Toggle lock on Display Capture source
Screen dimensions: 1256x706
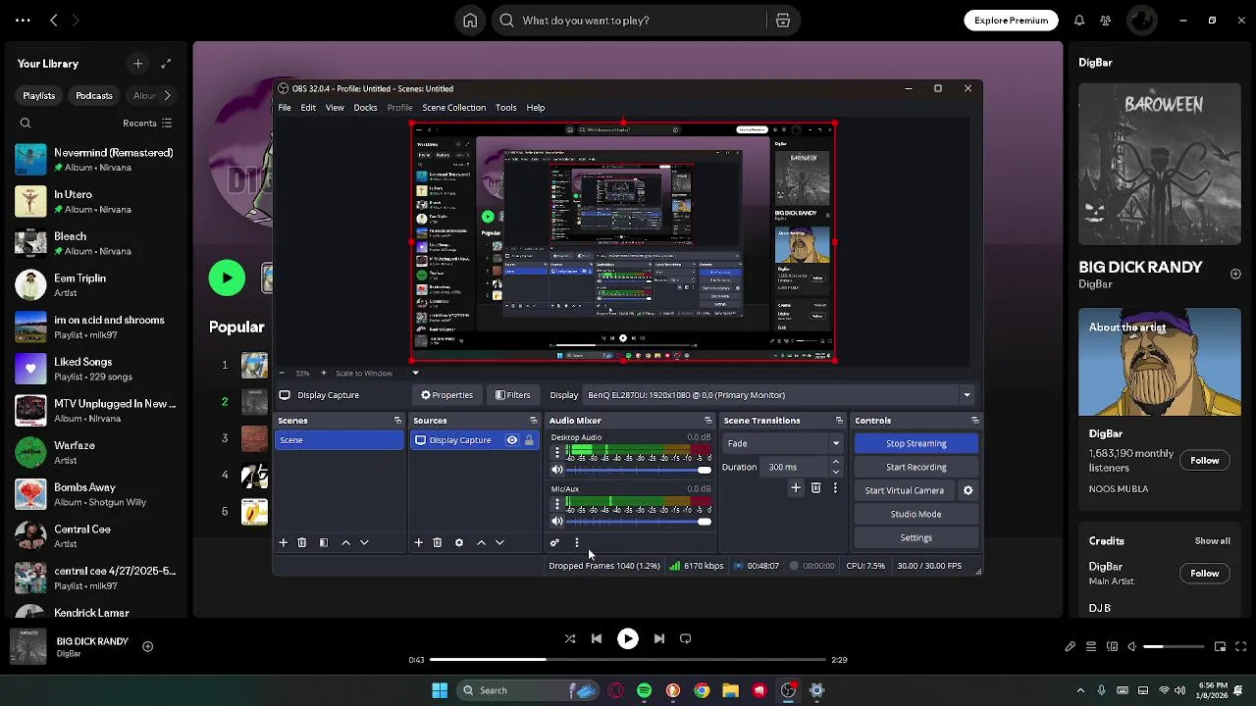[x=529, y=440]
